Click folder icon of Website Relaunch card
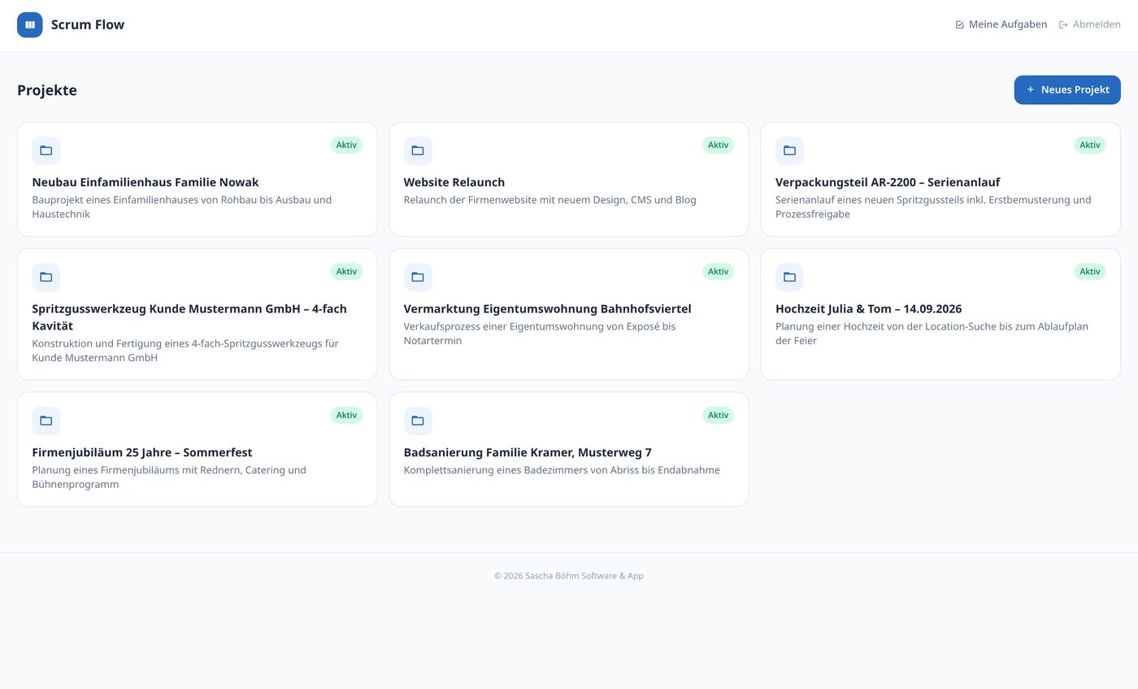Screen dimensions: 1138x689 click(x=418, y=150)
